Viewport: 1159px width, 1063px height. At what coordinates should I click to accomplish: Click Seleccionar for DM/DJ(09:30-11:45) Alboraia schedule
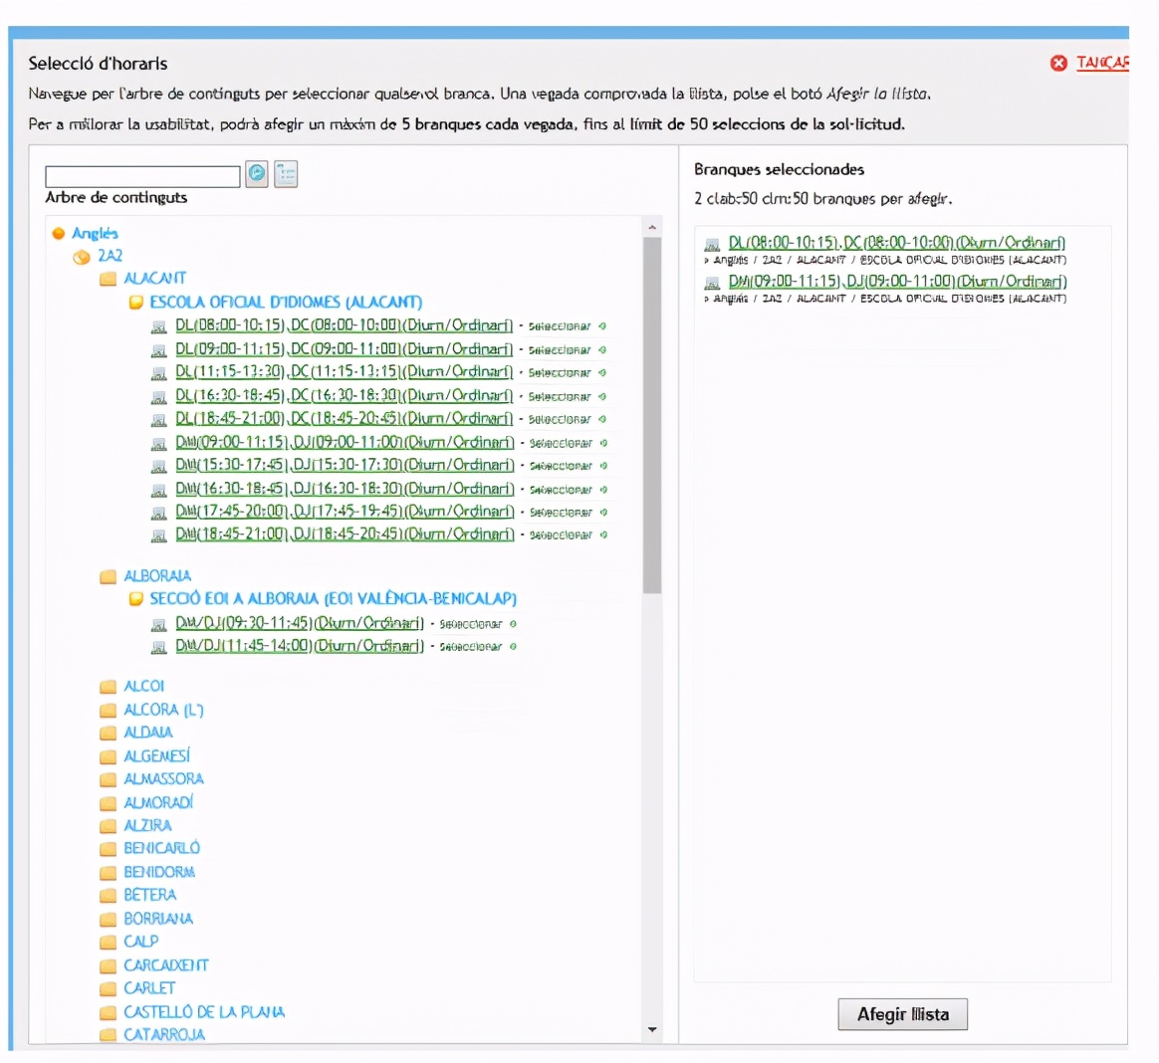pos(471,625)
